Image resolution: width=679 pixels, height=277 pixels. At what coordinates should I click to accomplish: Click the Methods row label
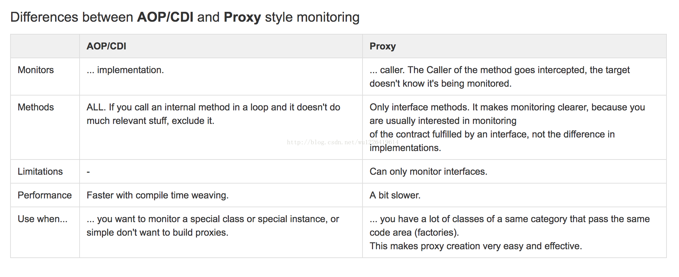36,107
